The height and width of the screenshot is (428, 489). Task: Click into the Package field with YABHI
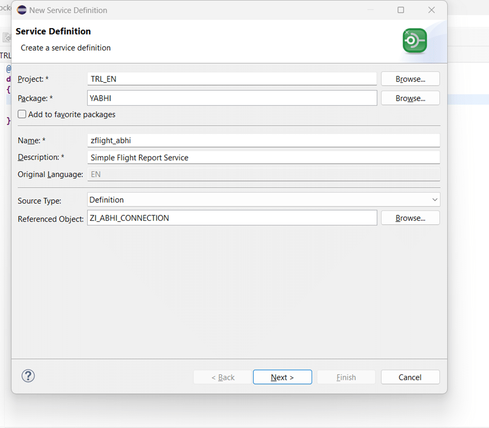pos(232,98)
